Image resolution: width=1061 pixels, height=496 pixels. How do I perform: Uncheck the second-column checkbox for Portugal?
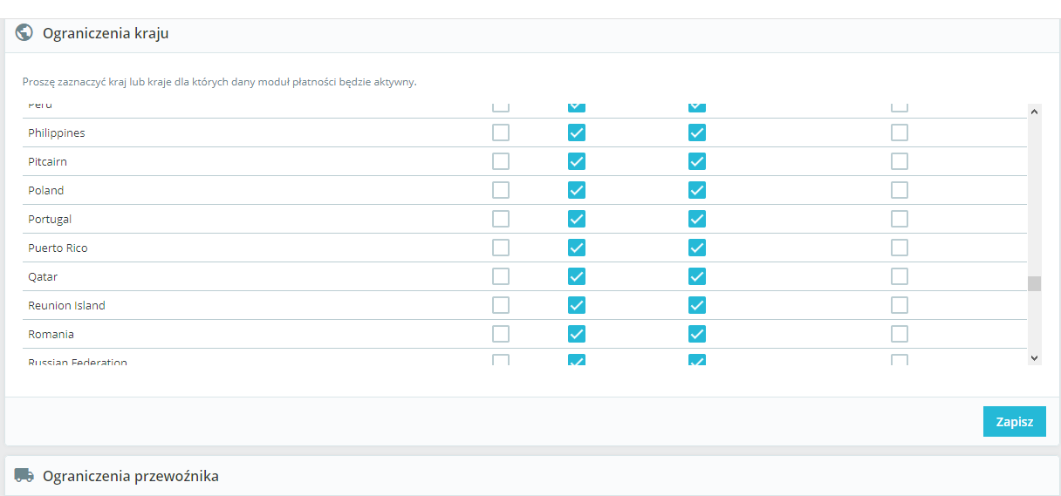coord(577,219)
